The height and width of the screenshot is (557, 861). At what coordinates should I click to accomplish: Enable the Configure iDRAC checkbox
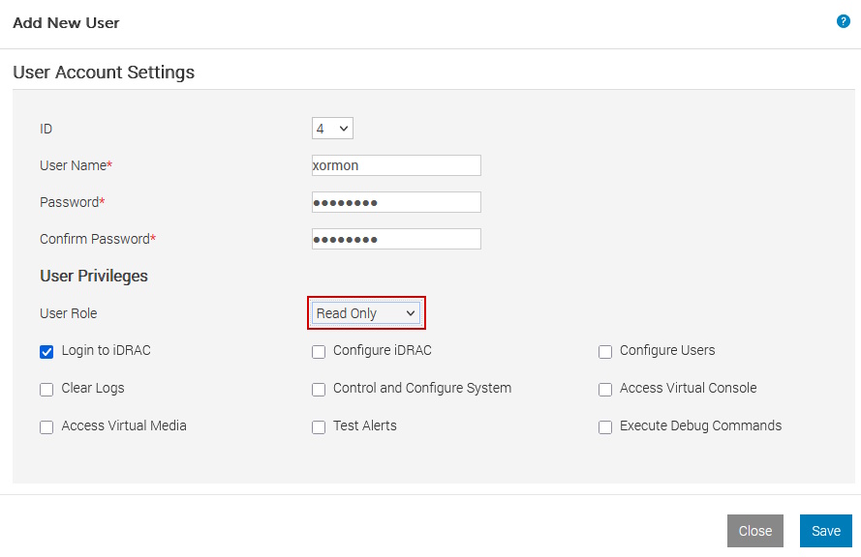click(x=319, y=351)
